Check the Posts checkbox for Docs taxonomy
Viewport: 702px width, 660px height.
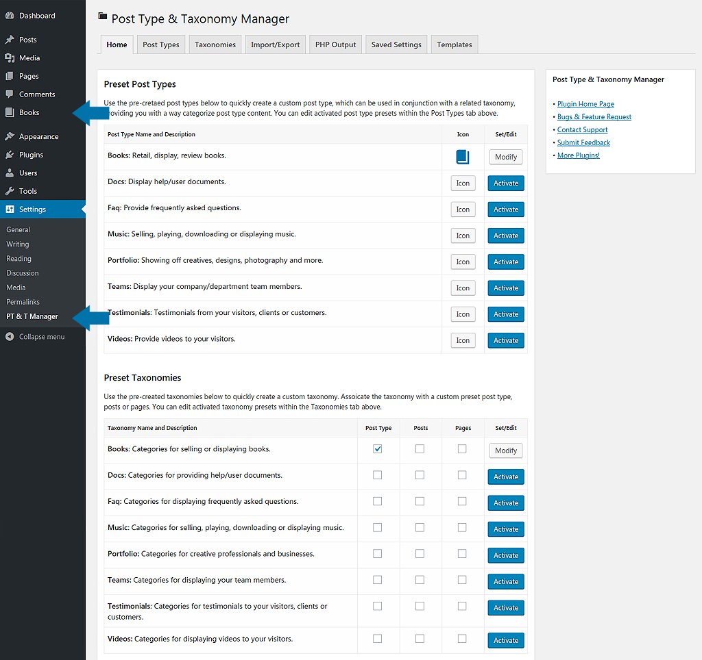420,475
